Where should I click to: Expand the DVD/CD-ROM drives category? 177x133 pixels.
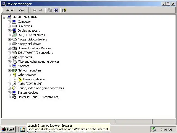[9, 35]
